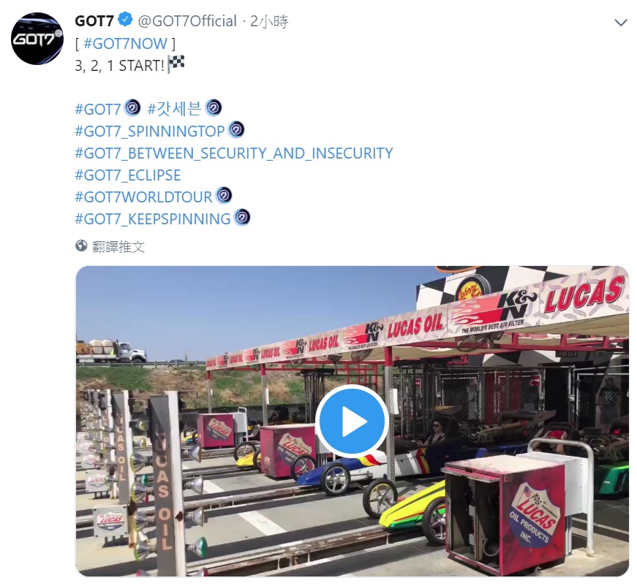Viewport: 637px width, 586px height.
Task: Click the translate tweet link
Action: tap(118, 247)
